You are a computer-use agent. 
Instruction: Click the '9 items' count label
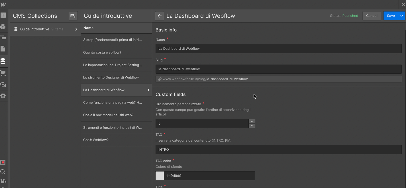coord(57,29)
